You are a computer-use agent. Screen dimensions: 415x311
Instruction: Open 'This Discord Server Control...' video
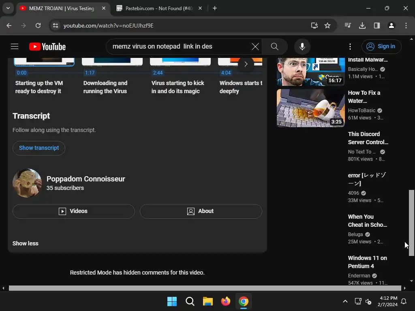(368, 138)
